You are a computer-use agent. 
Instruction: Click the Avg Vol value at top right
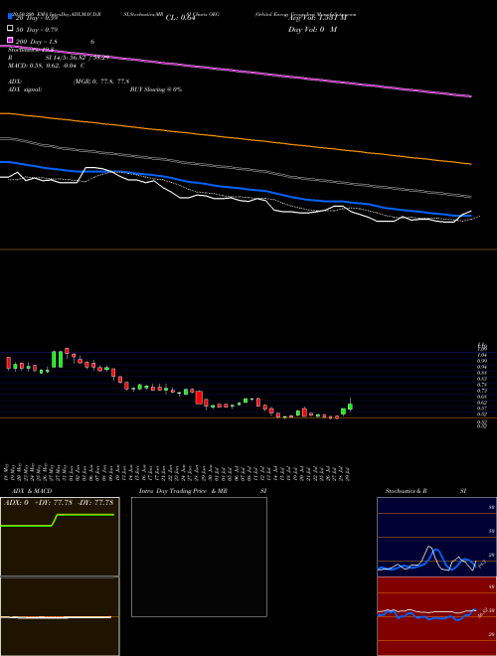pos(317,18)
